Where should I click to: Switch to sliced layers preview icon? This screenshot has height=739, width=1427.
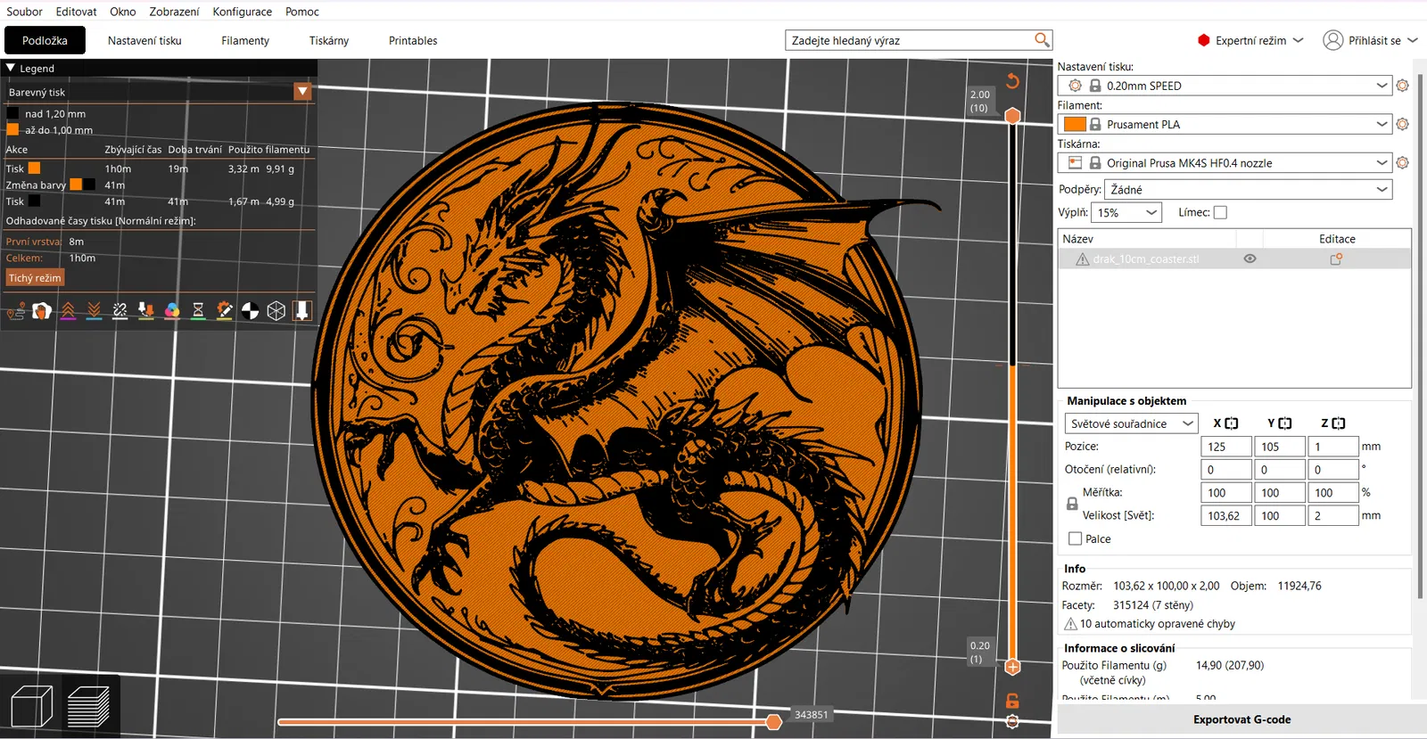click(x=88, y=707)
